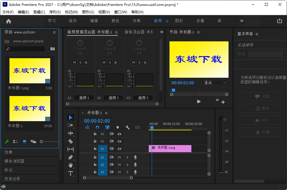Viewport: 287px width, 190px height.
Task: Mute audio track A1 with the M button
Action: point(119,157)
